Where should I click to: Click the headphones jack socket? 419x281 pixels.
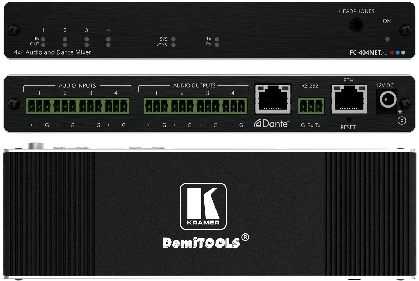pyautogui.click(x=357, y=25)
